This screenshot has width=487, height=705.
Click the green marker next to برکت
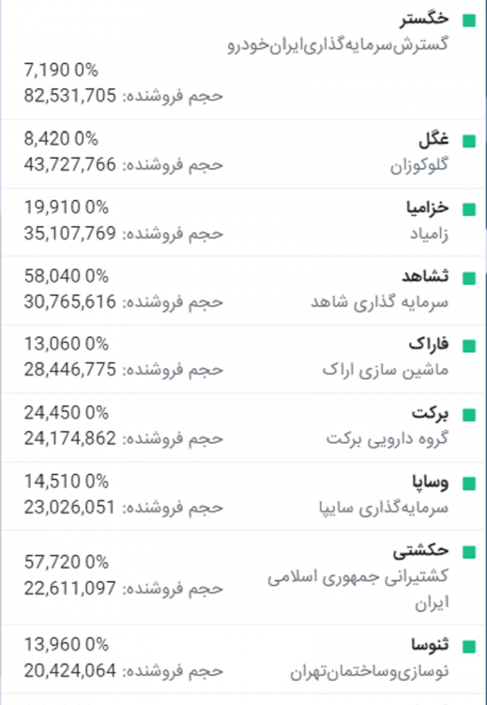[469, 415]
